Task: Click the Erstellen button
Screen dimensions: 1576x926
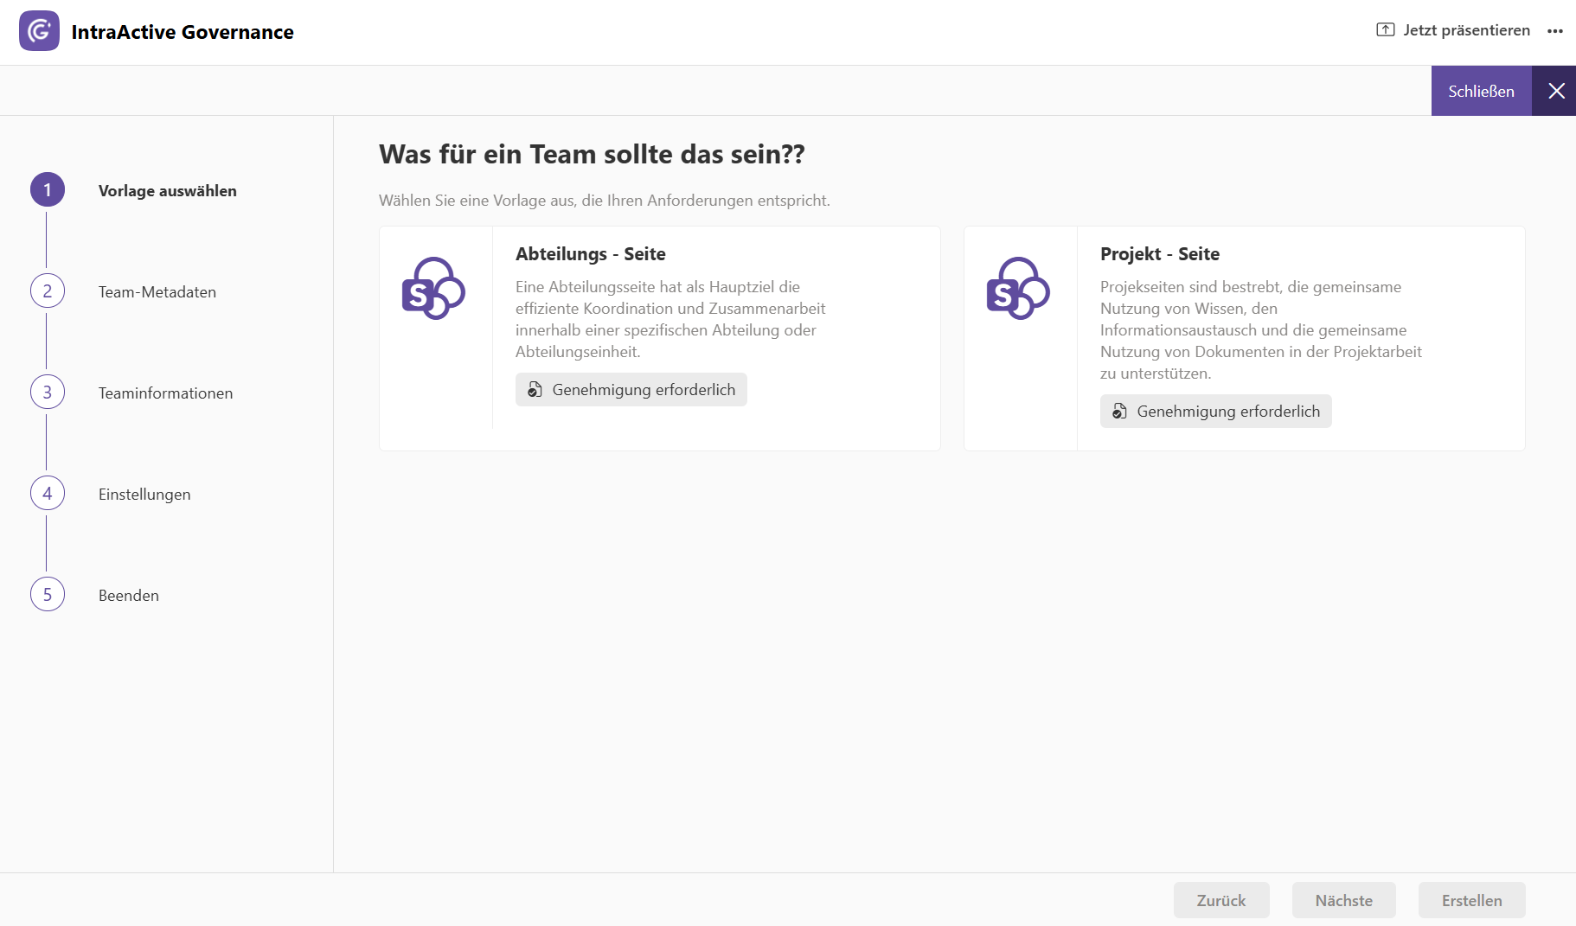Action: (1472, 900)
